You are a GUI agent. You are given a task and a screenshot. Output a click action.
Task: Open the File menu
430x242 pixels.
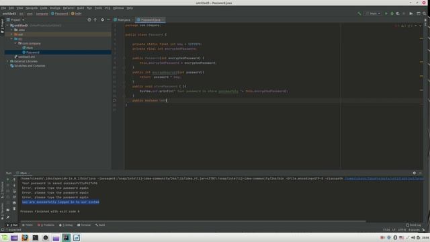(x=3, y=8)
